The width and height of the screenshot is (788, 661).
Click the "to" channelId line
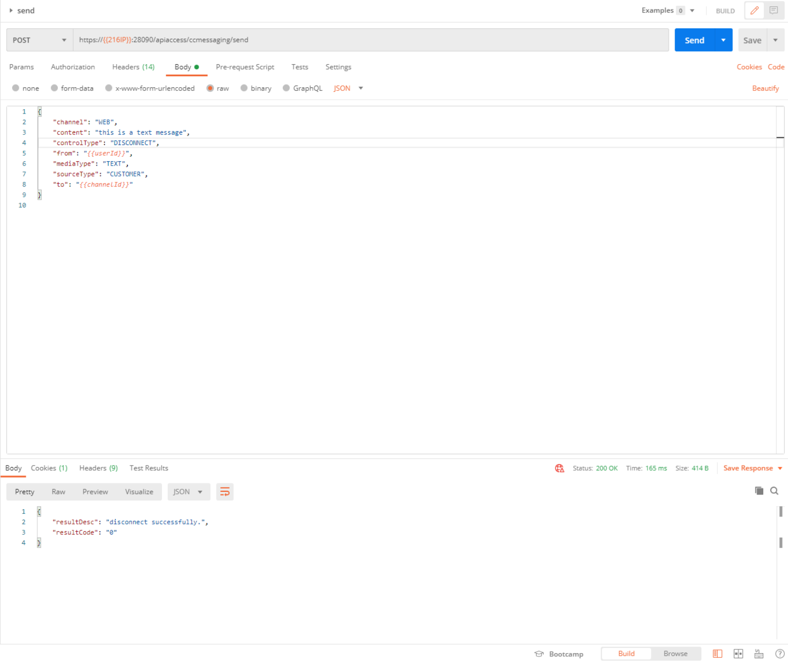tap(93, 184)
